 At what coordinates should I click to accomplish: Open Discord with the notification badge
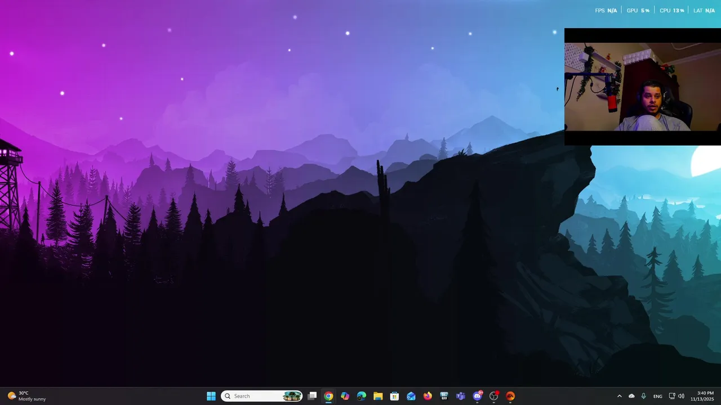(x=477, y=396)
